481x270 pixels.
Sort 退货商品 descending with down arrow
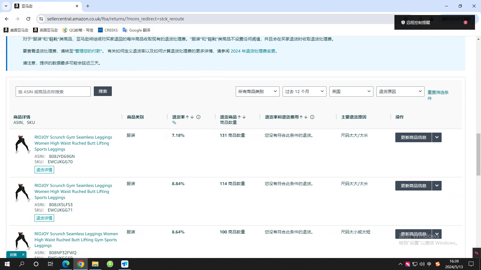[x=244, y=117]
